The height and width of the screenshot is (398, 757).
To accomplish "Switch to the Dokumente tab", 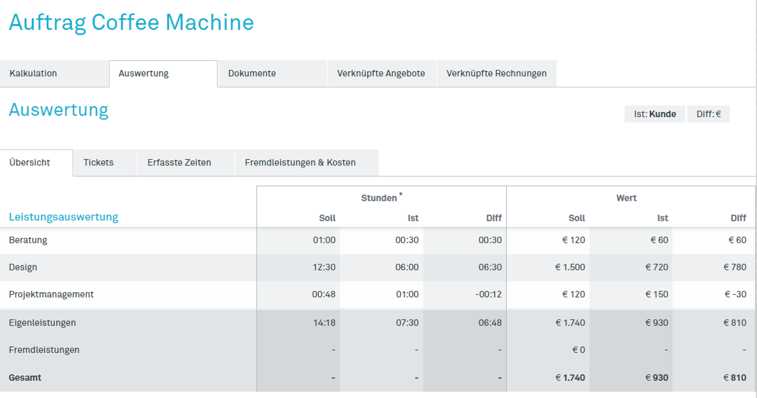I will point(272,74).
